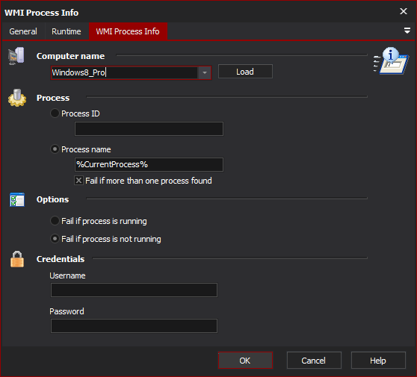This screenshot has height=377, width=417.
Task: Click the computer icon beside Computer name
Action: 16,56
